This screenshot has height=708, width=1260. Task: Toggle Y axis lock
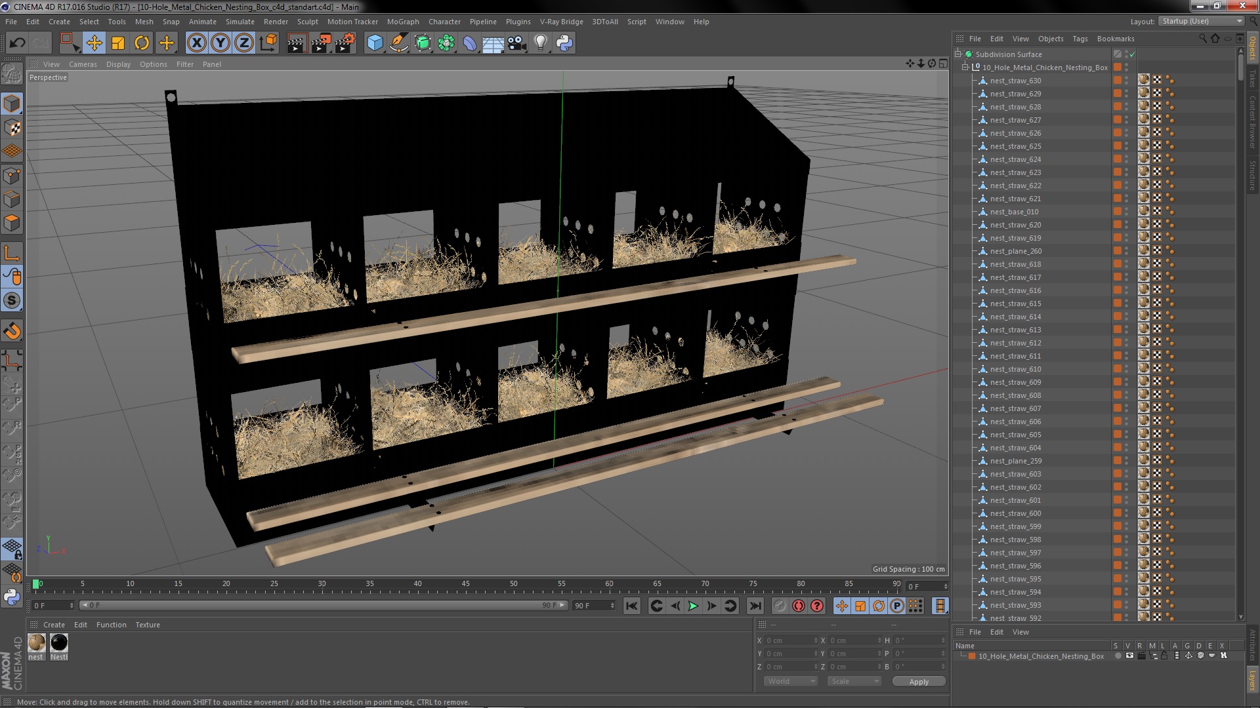[x=220, y=43]
